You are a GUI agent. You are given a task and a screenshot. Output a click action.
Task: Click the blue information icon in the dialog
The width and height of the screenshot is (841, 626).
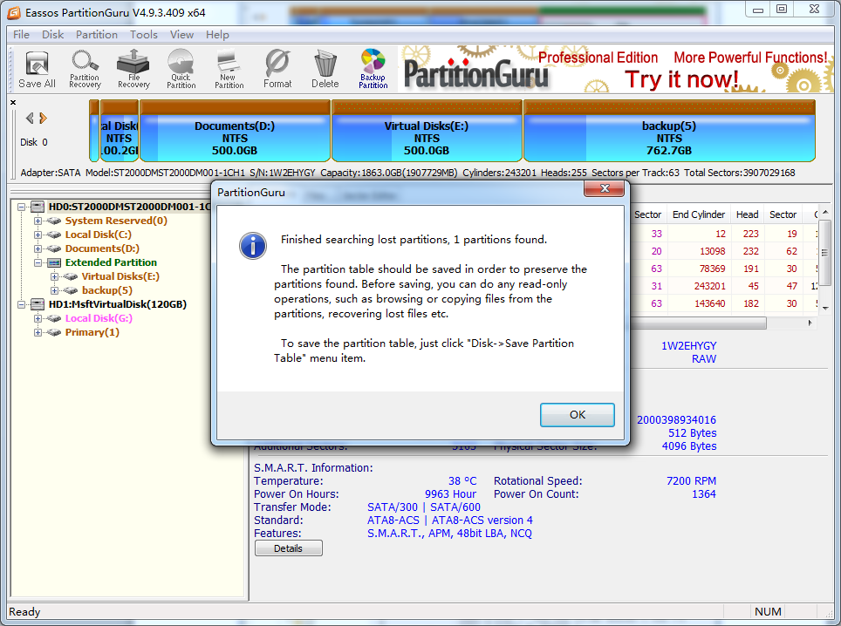[253, 246]
